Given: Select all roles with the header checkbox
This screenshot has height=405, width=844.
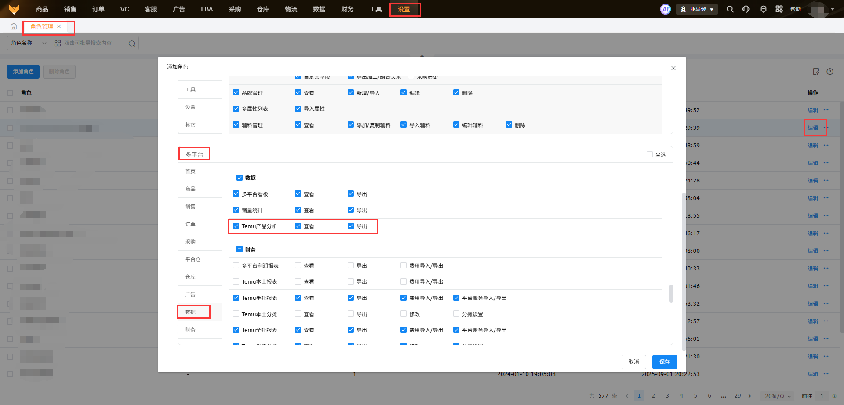Looking at the screenshot, I should point(10,93).
